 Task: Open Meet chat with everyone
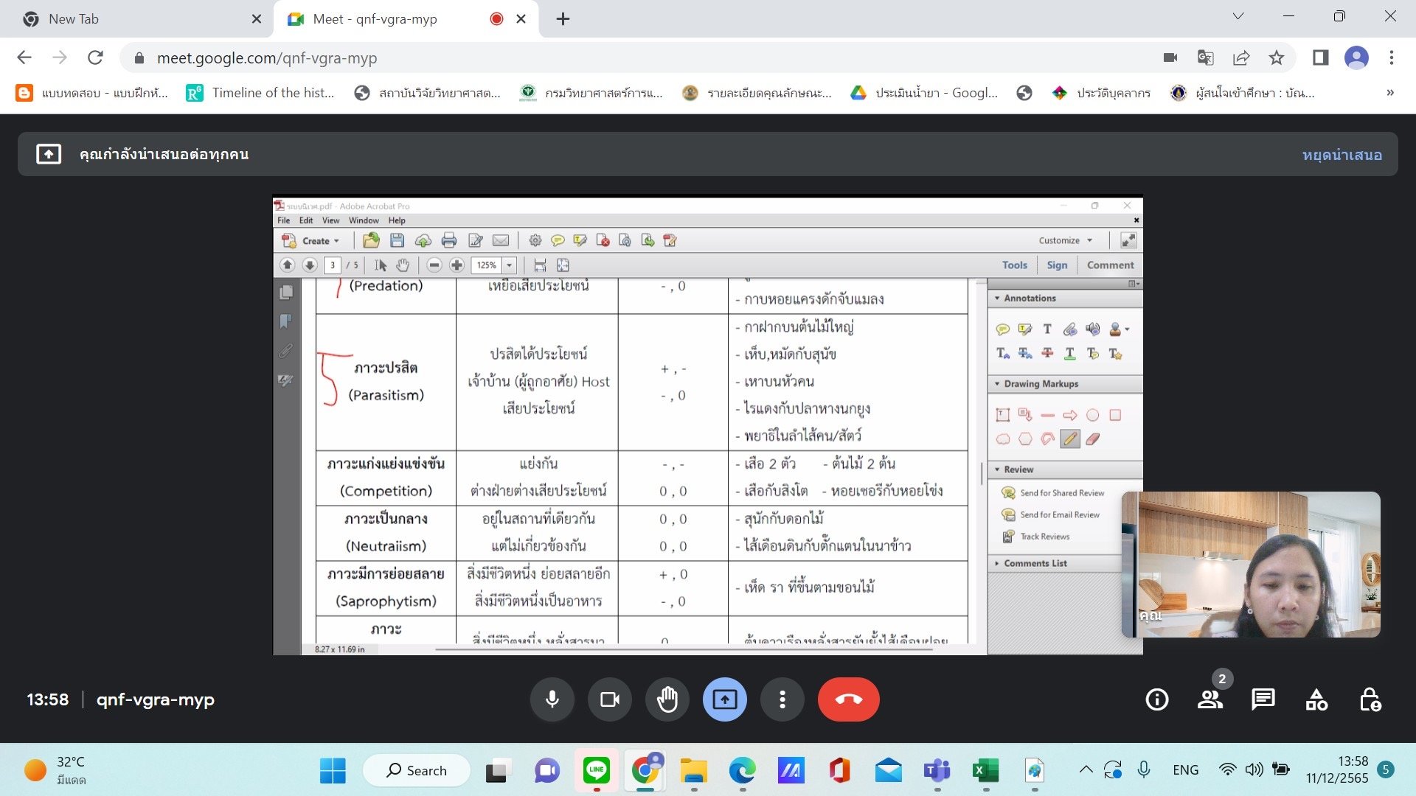pos(1263,699)
